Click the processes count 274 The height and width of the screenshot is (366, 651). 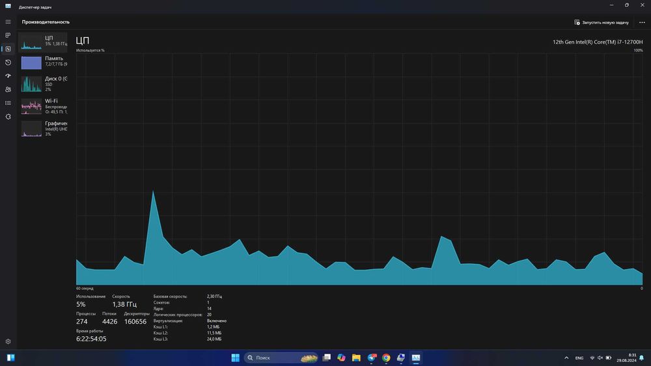[82, 322]
